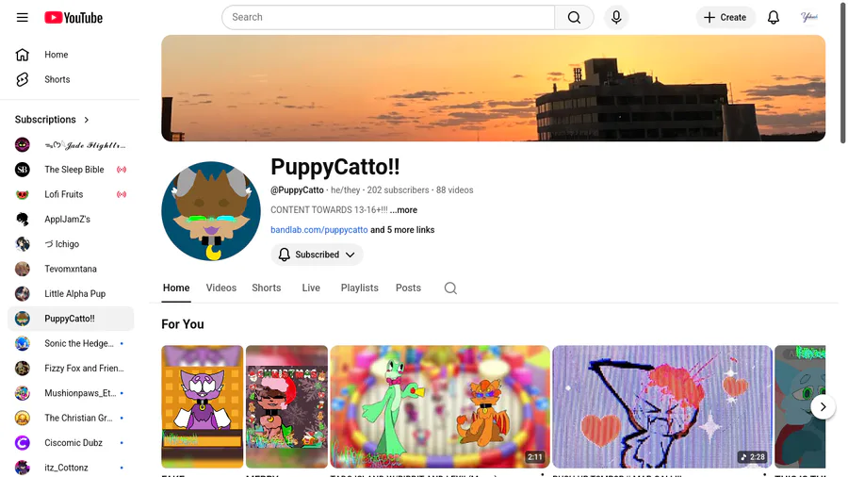This screenshot has height=477, width=848.
Task: Click the itz_Cottonz avatar
Action: [23, 468]
